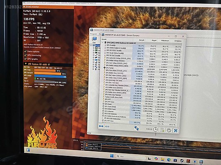The image size is (221, 165).
Task: Click the HWiNFO taskbar icon at far right
Action: [x=201, y=162]
